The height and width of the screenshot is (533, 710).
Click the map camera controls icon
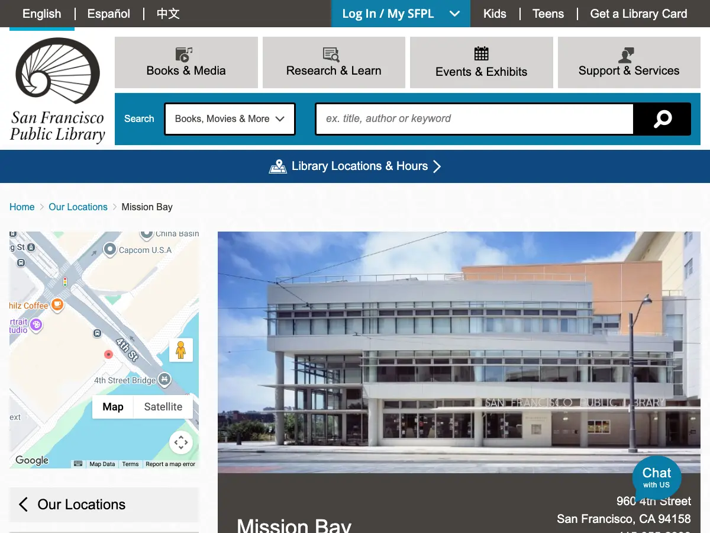(181, 442)
